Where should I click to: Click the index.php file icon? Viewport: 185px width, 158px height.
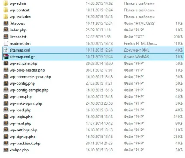coord(6,30)
